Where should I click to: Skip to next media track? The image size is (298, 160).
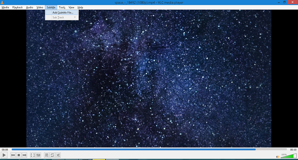click(24, 155)
